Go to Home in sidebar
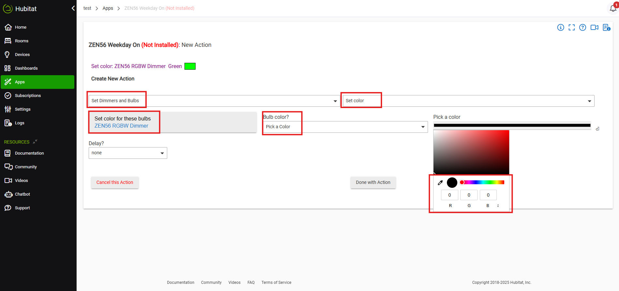 [x=37, y=27]
